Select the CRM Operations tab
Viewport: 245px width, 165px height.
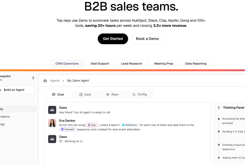coord(67,63)
